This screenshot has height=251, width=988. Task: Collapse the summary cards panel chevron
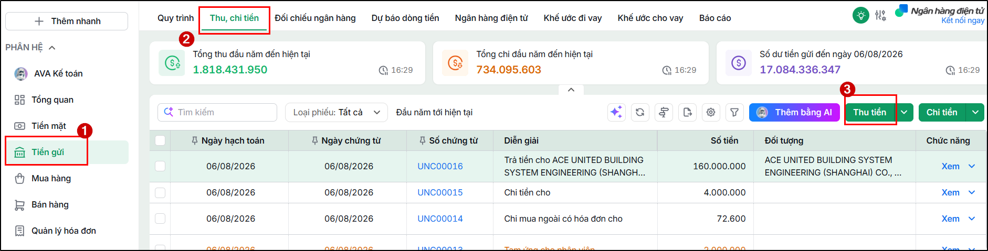(x=571, y=90)
